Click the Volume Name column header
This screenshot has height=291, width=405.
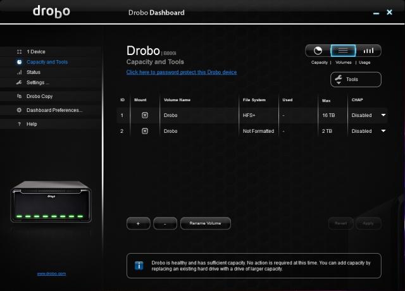coord(177,100)
